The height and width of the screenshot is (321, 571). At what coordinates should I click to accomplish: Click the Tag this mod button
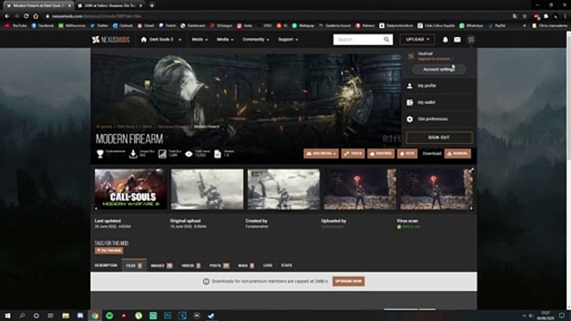(x=109, y=251)
